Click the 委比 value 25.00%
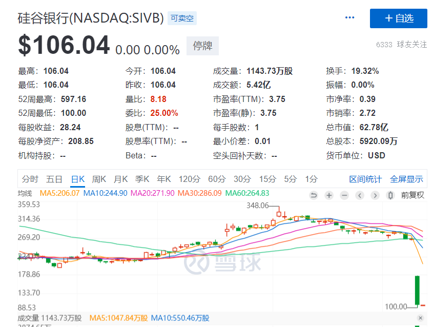This screenshot has height=327, width=433. 164,113
